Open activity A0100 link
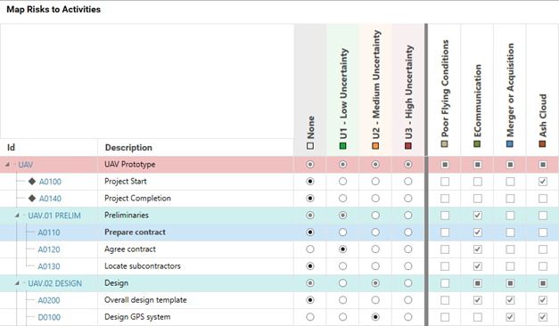 click(x=50, y=182)
